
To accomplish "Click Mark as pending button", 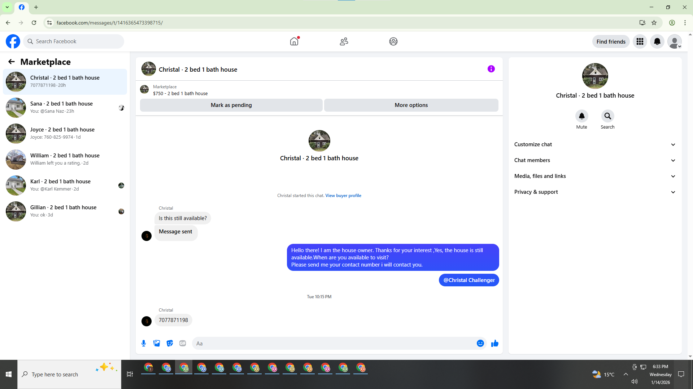I will 231,105.
